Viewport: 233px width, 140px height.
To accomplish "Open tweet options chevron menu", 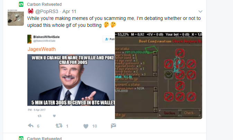I will click(x=200, y=11).
